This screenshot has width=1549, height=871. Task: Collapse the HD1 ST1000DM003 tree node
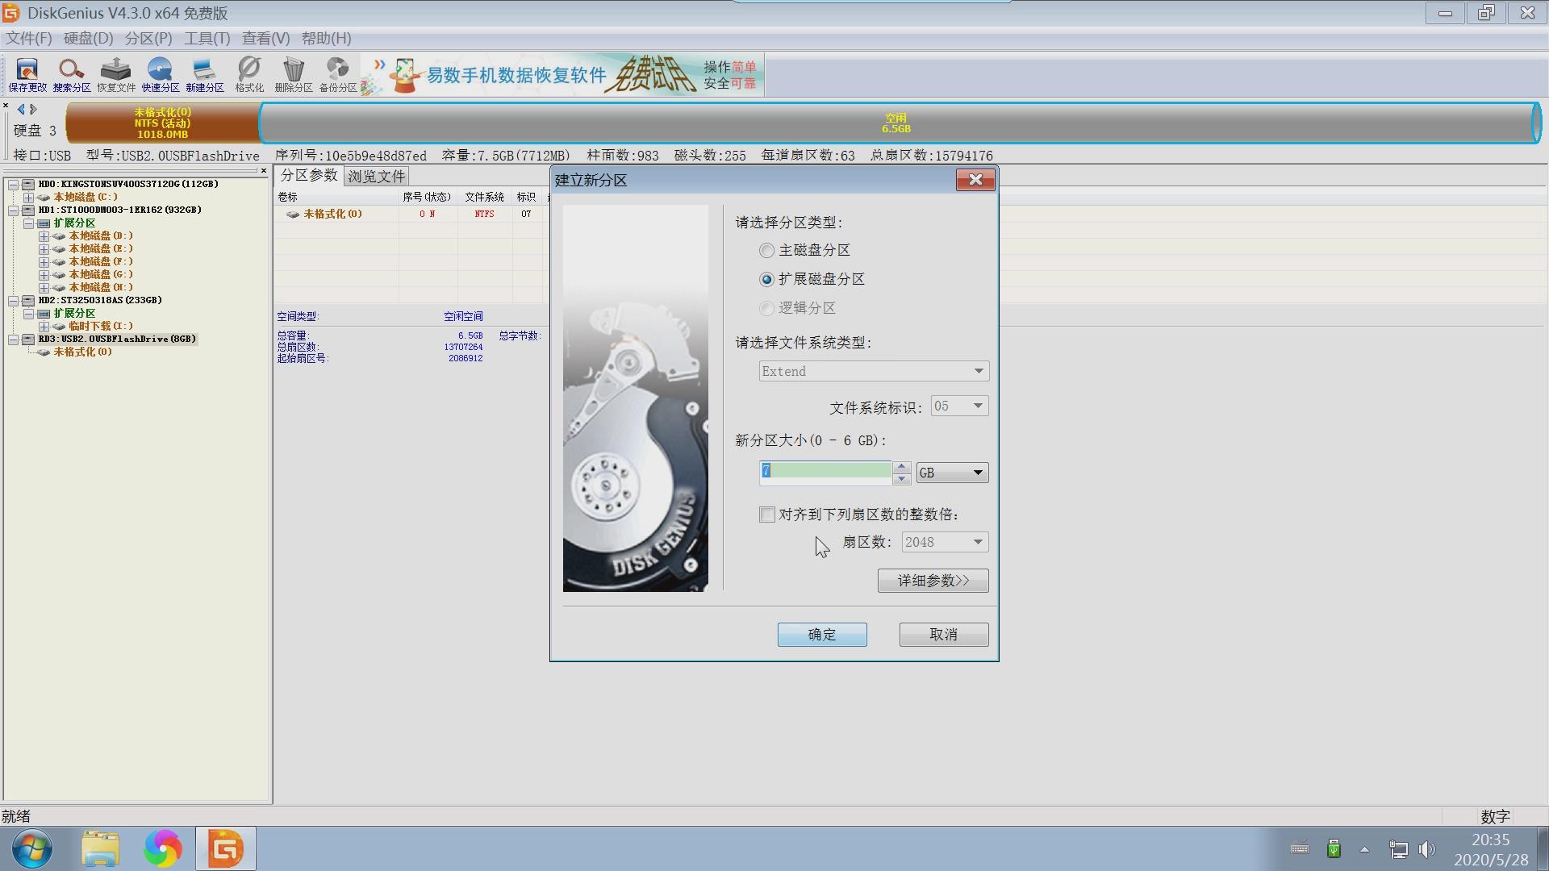13,210
